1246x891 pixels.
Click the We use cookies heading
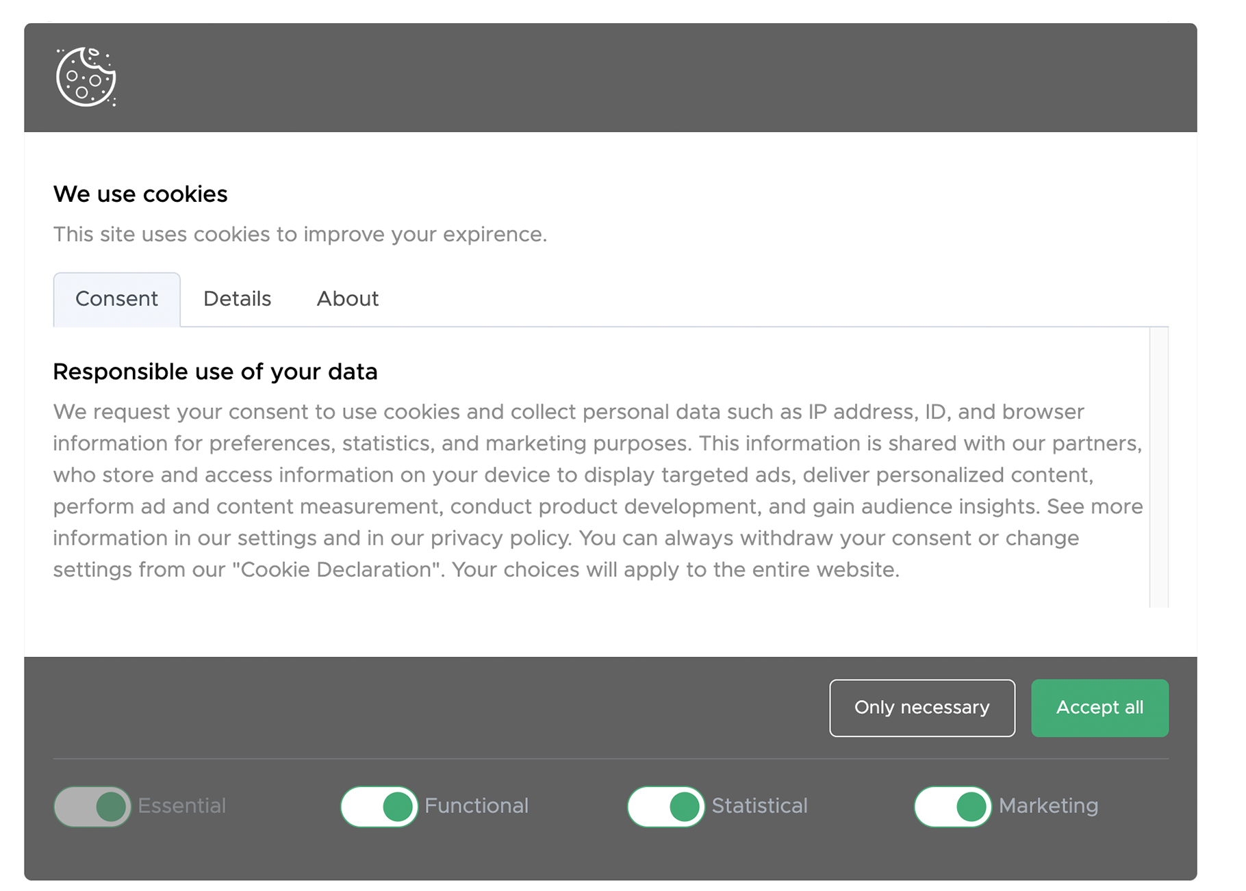point(140,194)
